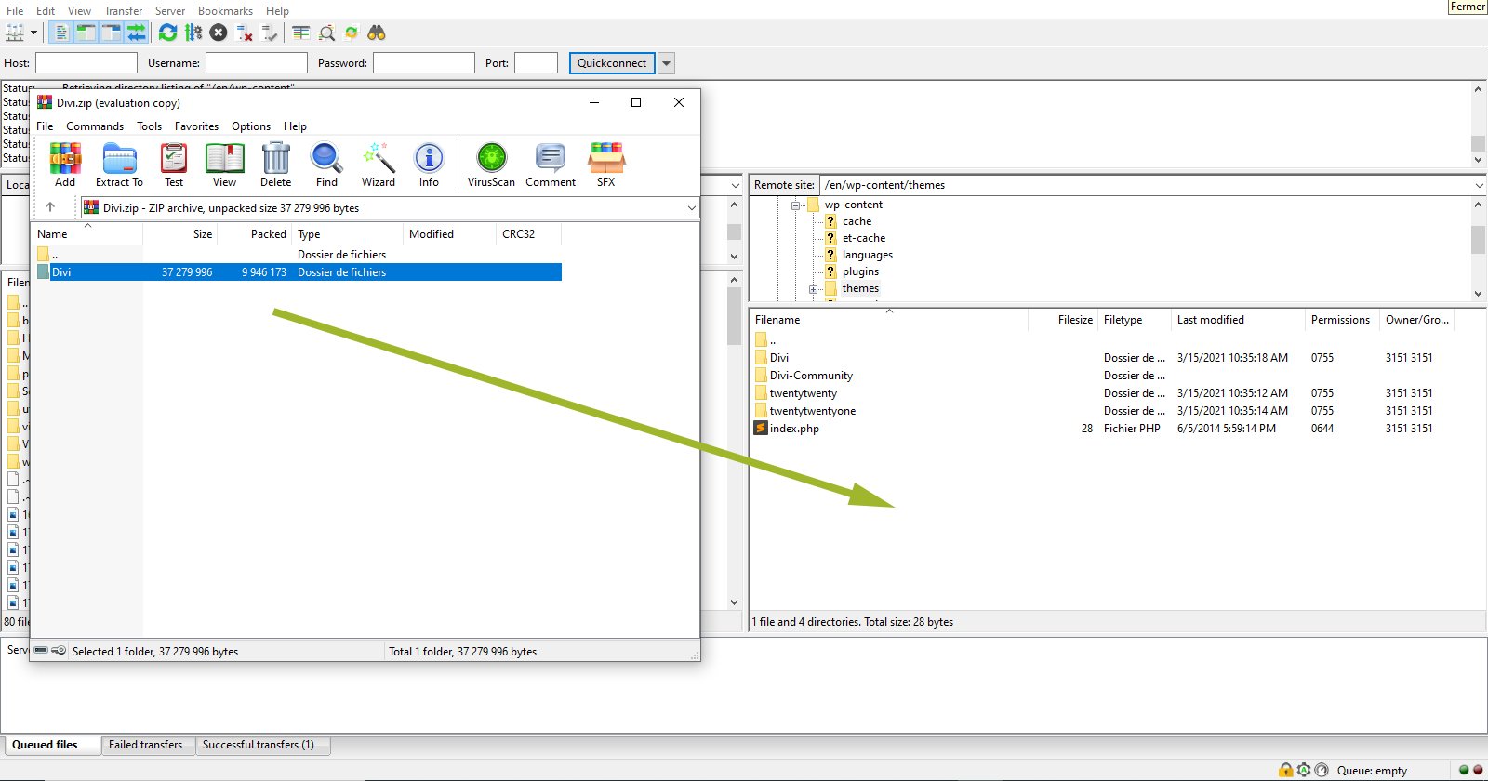
Task: Click the binoculars file search icon
Action: (x=377, y=33)
